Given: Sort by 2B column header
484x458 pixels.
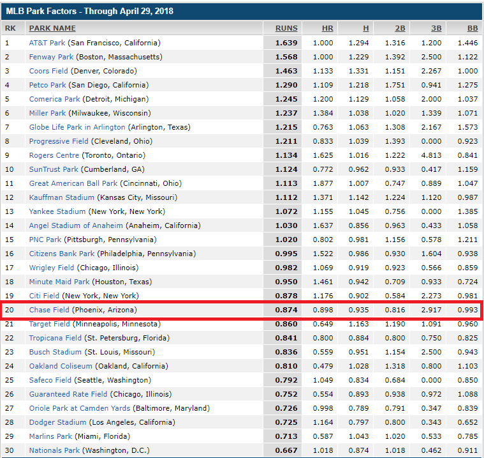Looking at the screenshot, I should click(x=400, y=28).
